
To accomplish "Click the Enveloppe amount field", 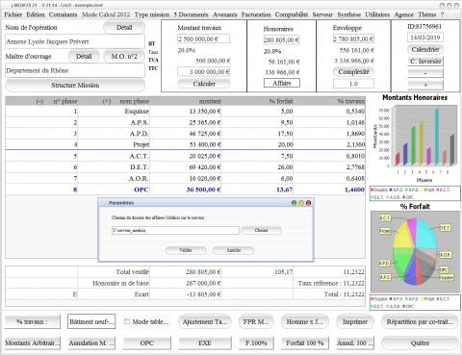I will click(x=353, y=38).
